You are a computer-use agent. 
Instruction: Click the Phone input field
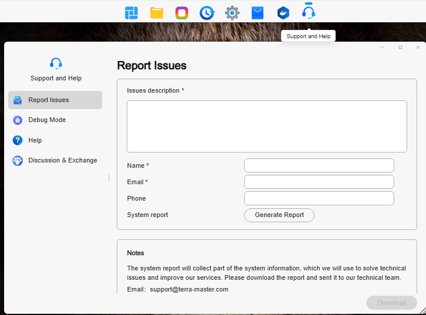point(319,198)
